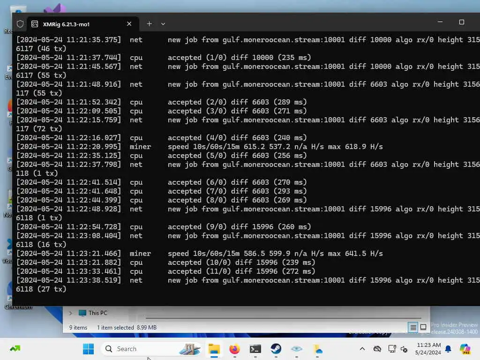The width and height of the screenshot is (480, 360).
Task: Click the 'accepted (6/0) diff 6603 (270 ms)' line
Action: [237, 182]
